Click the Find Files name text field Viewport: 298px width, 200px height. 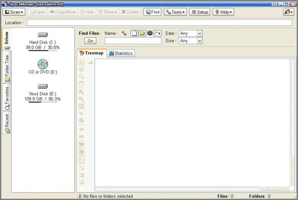(x=133, y=41)
